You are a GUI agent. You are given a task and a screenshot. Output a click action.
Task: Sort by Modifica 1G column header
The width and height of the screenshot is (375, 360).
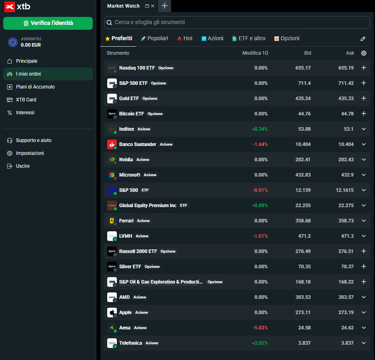click(x=255, y=53)
